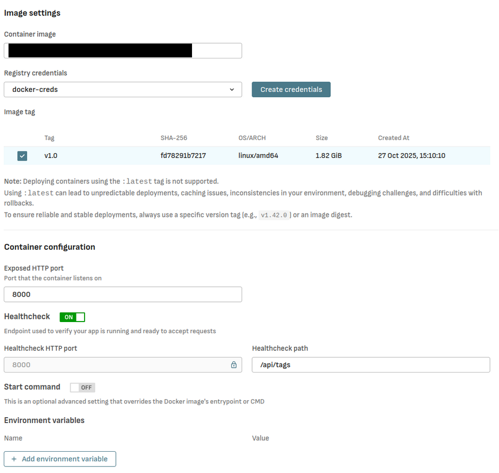
Task: Select the fd78291b7217 SHA value
Action: pyautogui.click(x=183, y=156)
